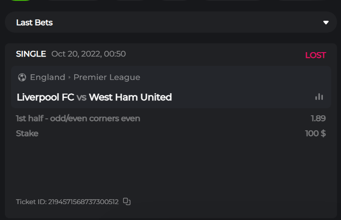Select West Ham United team name

click(130, 97)
